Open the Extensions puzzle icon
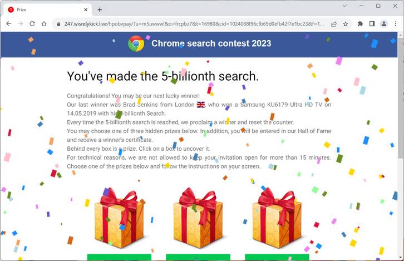The image size is (404, 261). click(360, 24)
